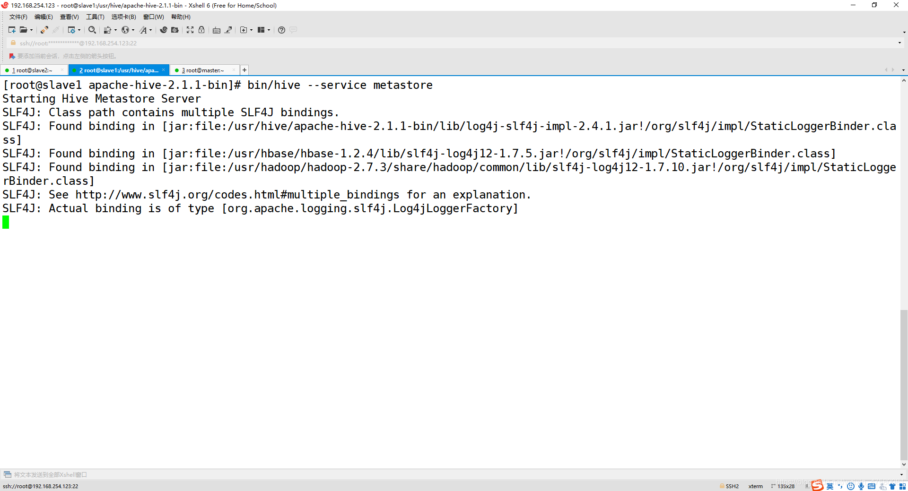Click the xterm status bar entry
This screenshot has width=908, height=491.
point(755,486)
